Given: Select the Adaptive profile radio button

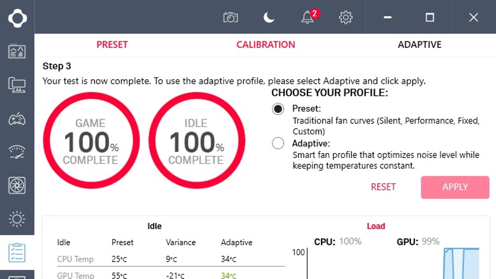Looking at the screenshot, I should (x=278, y=143).
